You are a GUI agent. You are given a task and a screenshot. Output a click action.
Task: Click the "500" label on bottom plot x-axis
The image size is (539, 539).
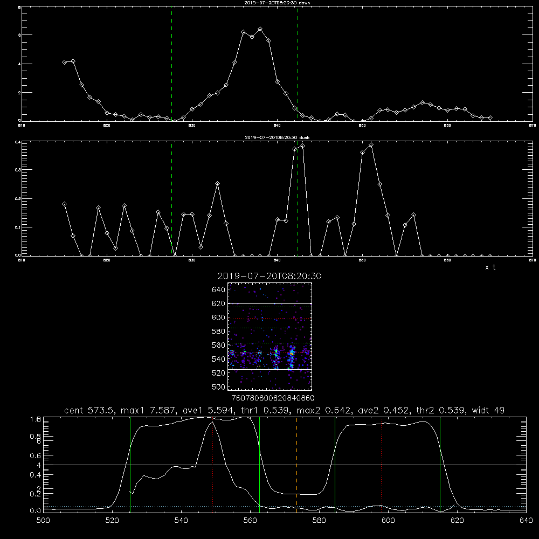[43, 521]
